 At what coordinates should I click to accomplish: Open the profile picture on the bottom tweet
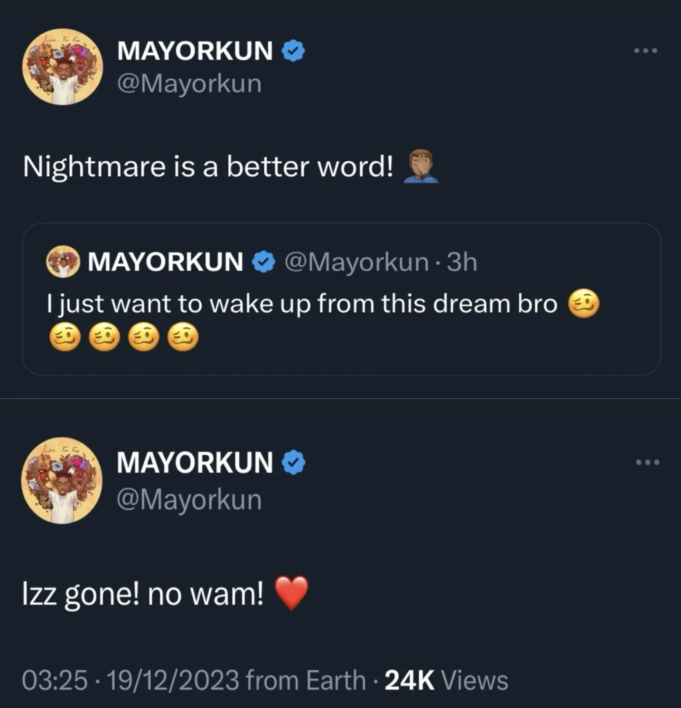click(x=62, y=480)
